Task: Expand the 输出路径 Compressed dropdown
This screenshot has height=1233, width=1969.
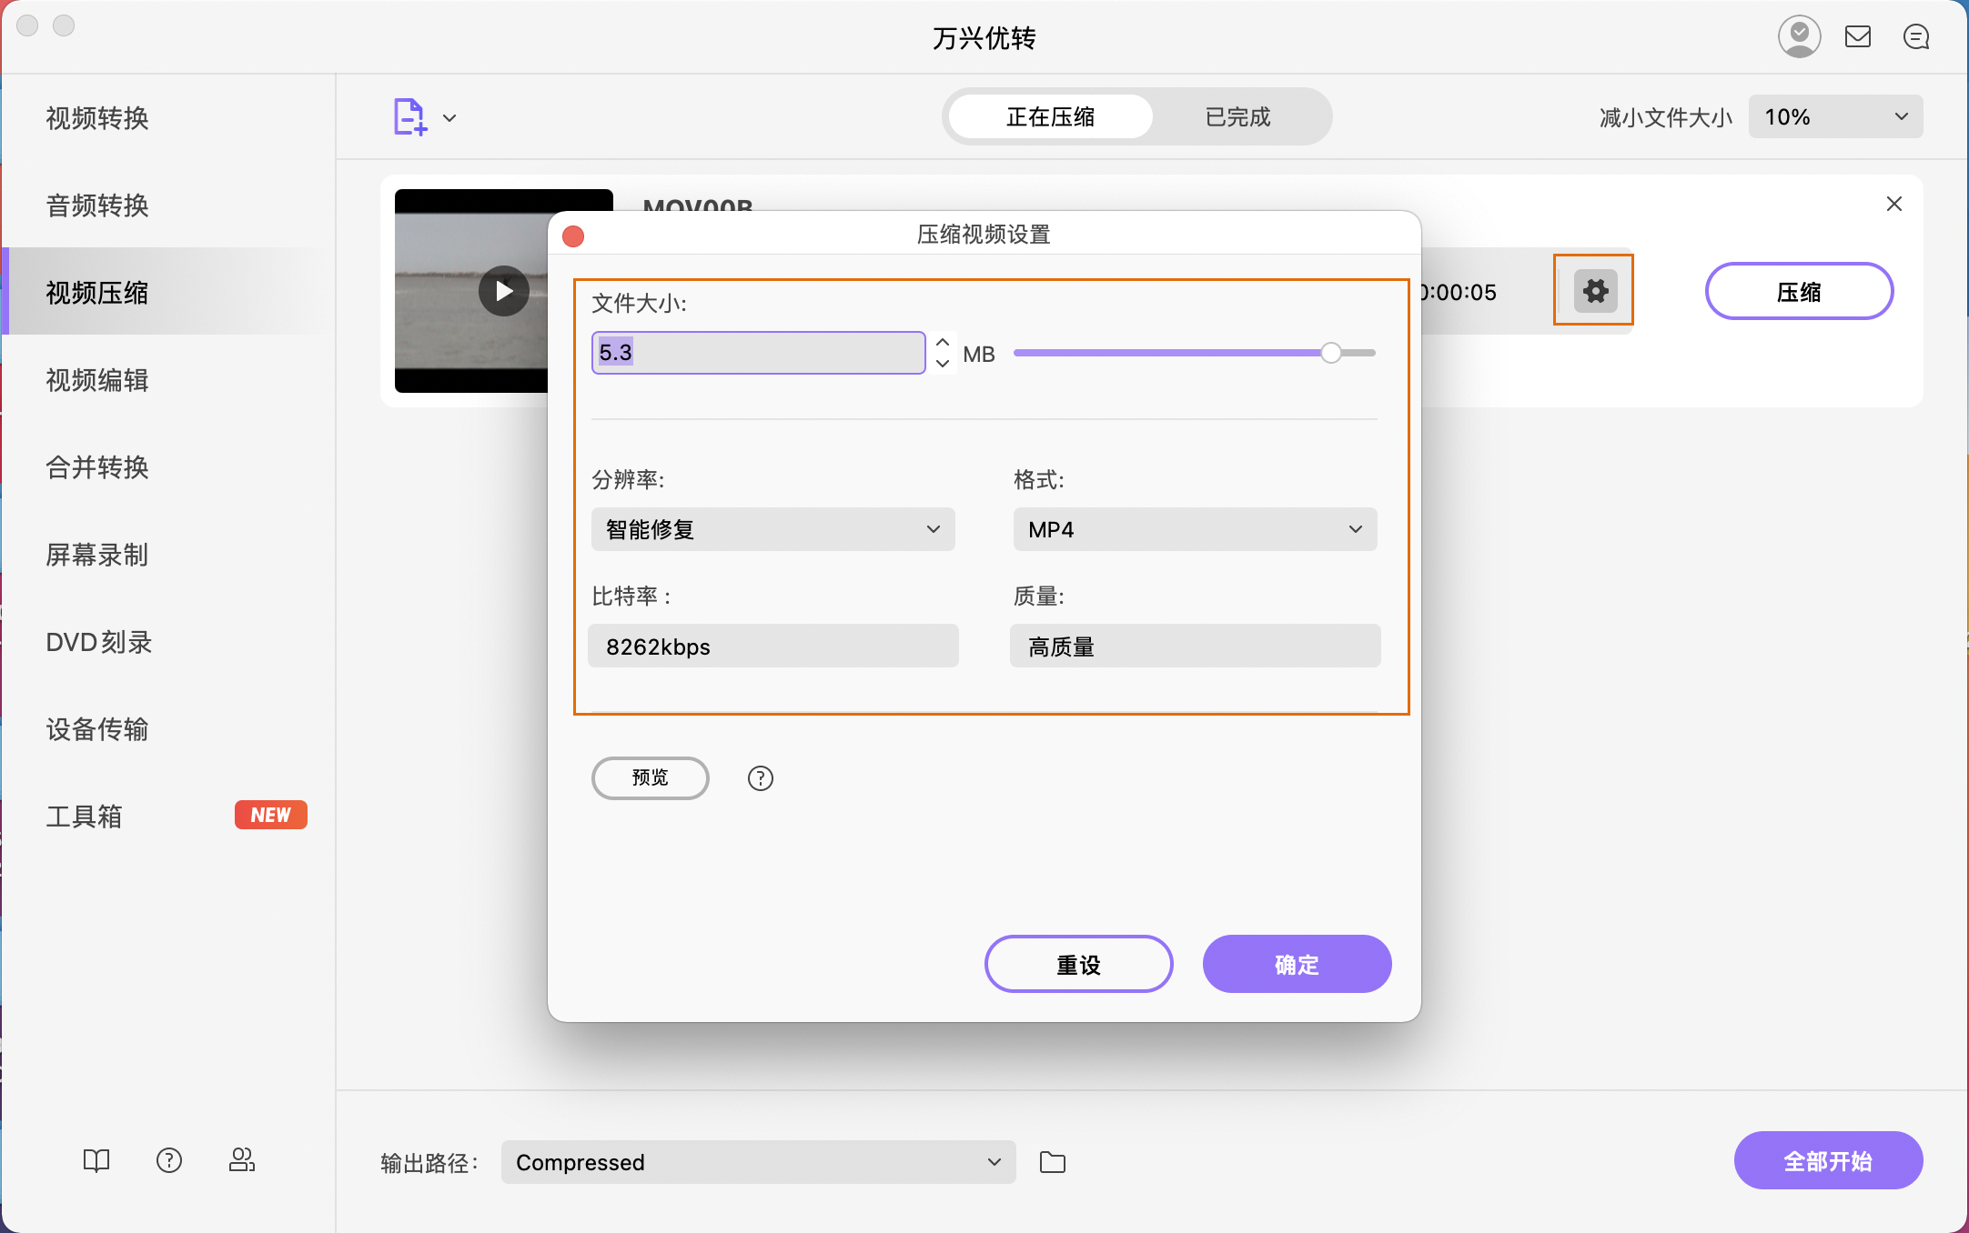Action: point(758,1162)
